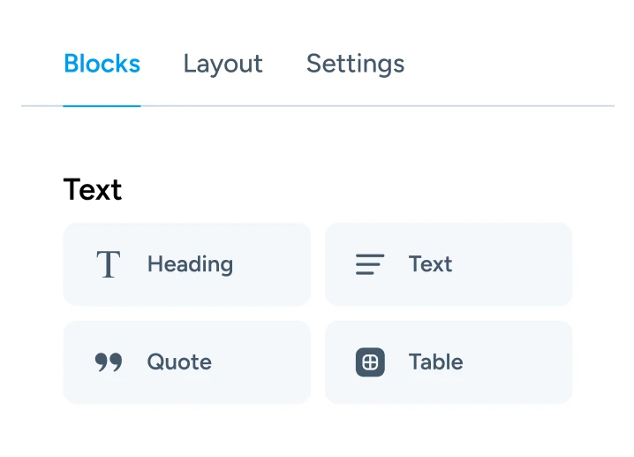Go to the Settings tab
The image size is (634, 457).
(355, 64)
